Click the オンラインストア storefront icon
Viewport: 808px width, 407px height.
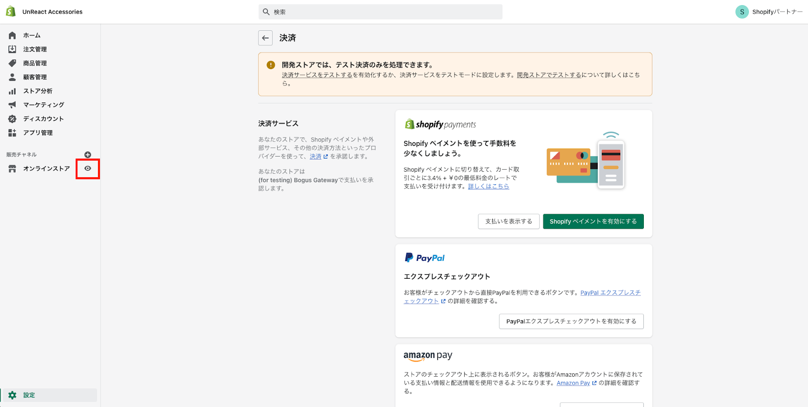(x=12, y=169)
